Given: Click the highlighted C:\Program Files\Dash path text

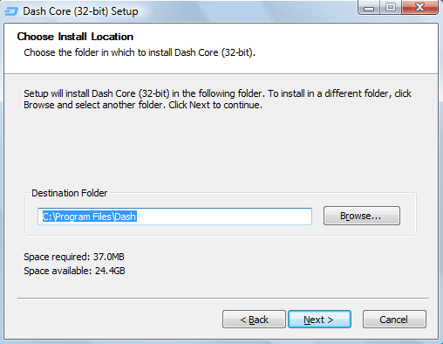Looking at the screenshot, I should (x=90, y=217).
